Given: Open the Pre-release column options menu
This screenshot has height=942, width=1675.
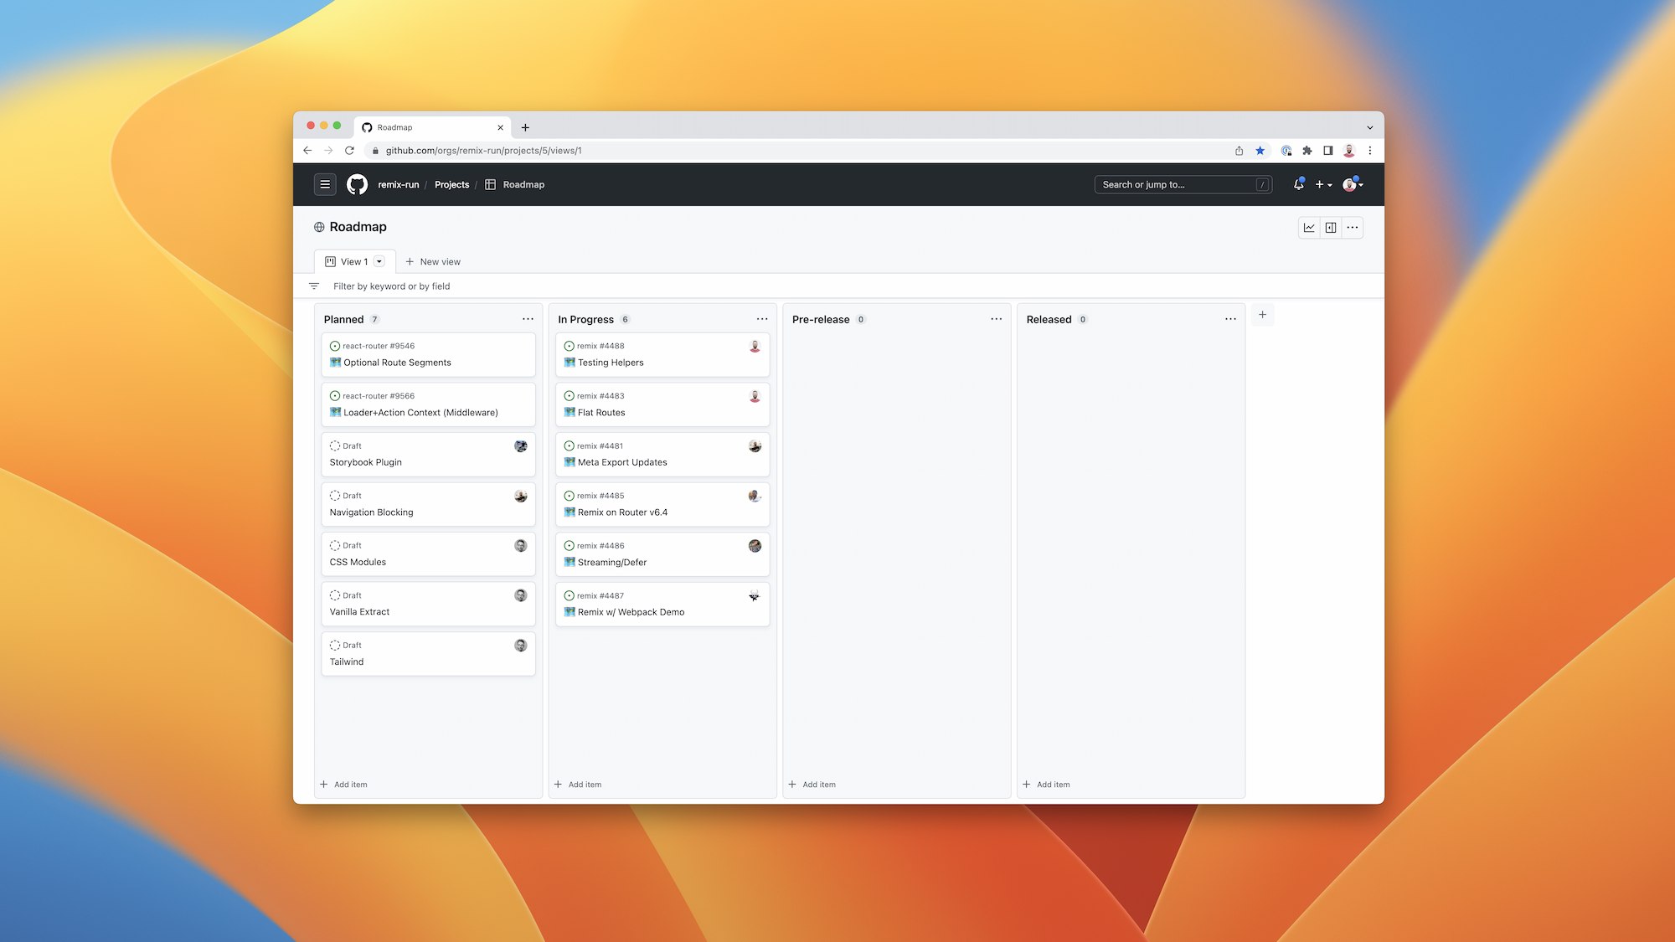Looking at the screenshot, I should (x=996, y=319).
